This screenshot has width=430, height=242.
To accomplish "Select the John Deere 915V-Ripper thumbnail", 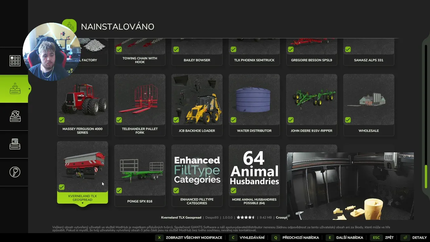I will (311, 99).
